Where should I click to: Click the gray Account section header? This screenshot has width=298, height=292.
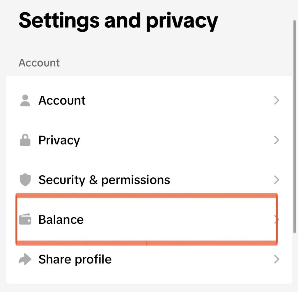click(39, 63)
